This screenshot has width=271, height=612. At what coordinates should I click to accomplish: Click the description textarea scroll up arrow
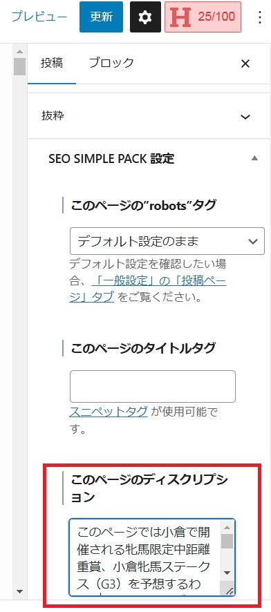click(x=227, y=527)
